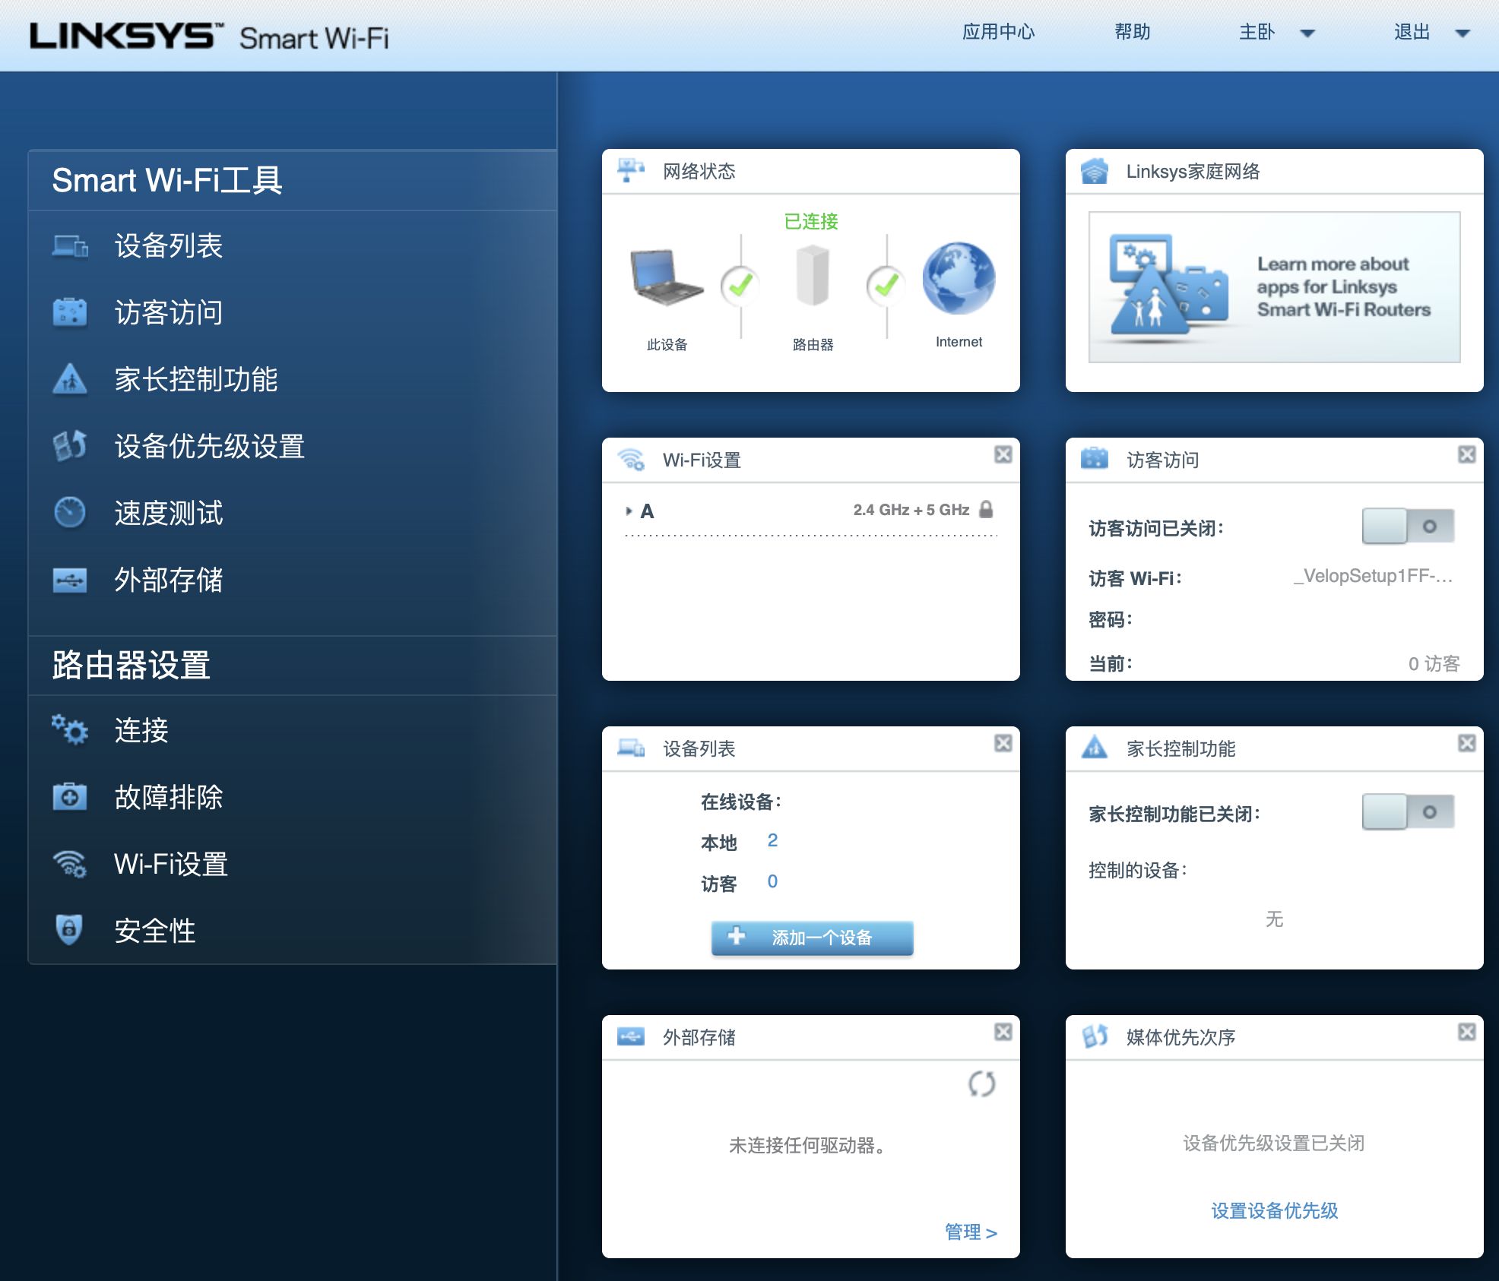Screen dimensions: 1499x1281
Task: Close the 设备列表 widget
Action: [1003, 743]
